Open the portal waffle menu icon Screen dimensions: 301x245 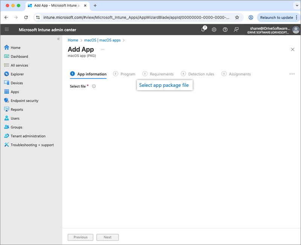coord(7,30)
